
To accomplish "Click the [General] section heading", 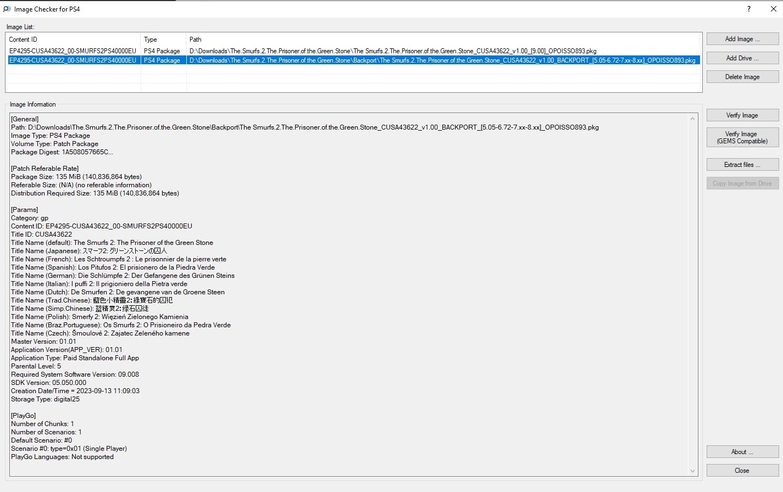I will pyautogui.click(x=25, y=119).
